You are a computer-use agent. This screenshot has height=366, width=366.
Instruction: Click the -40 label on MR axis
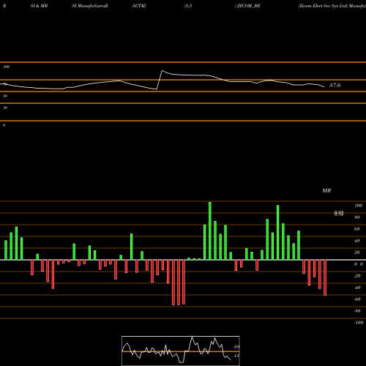357,288
